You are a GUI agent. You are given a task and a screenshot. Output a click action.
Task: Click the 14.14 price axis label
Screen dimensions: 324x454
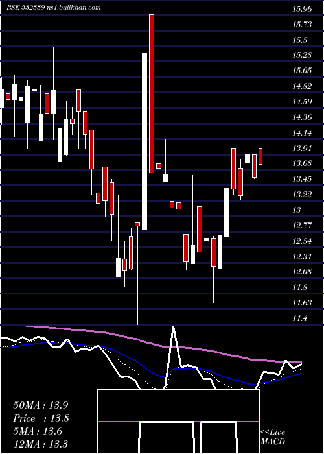coord(302,133)
